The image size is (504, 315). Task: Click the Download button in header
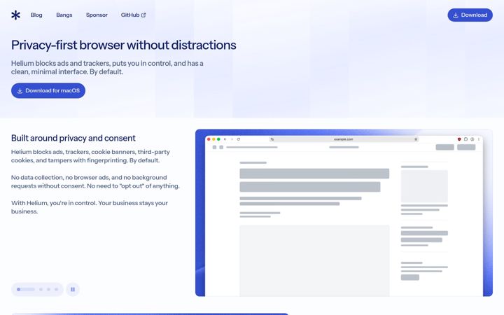pyautogui.click(x=470, y=15)
